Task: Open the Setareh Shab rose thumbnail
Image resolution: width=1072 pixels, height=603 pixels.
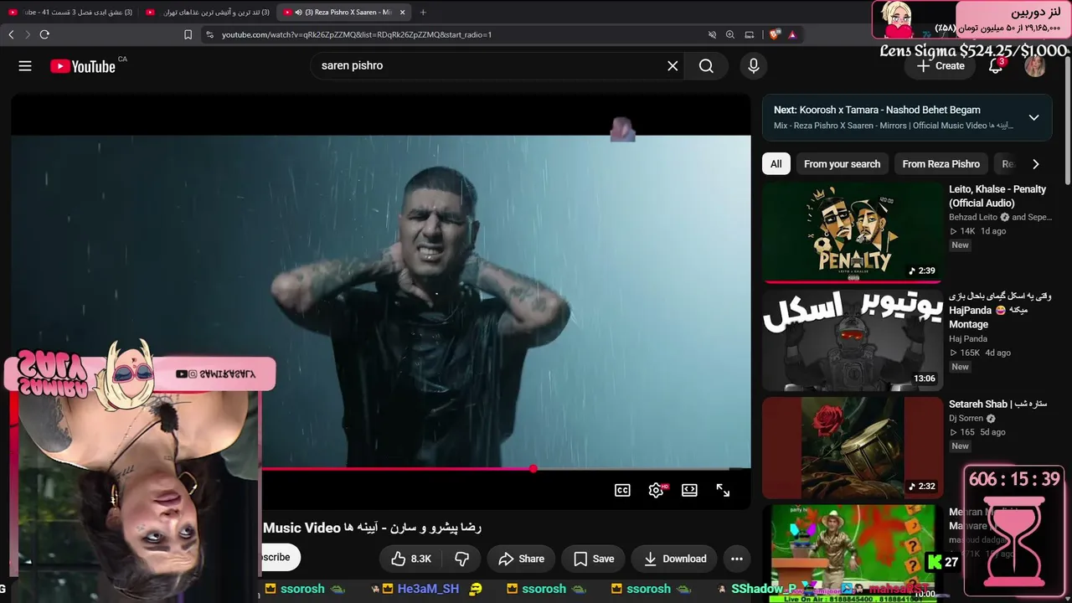Action: pyautogui.click(x=852, y=447)
